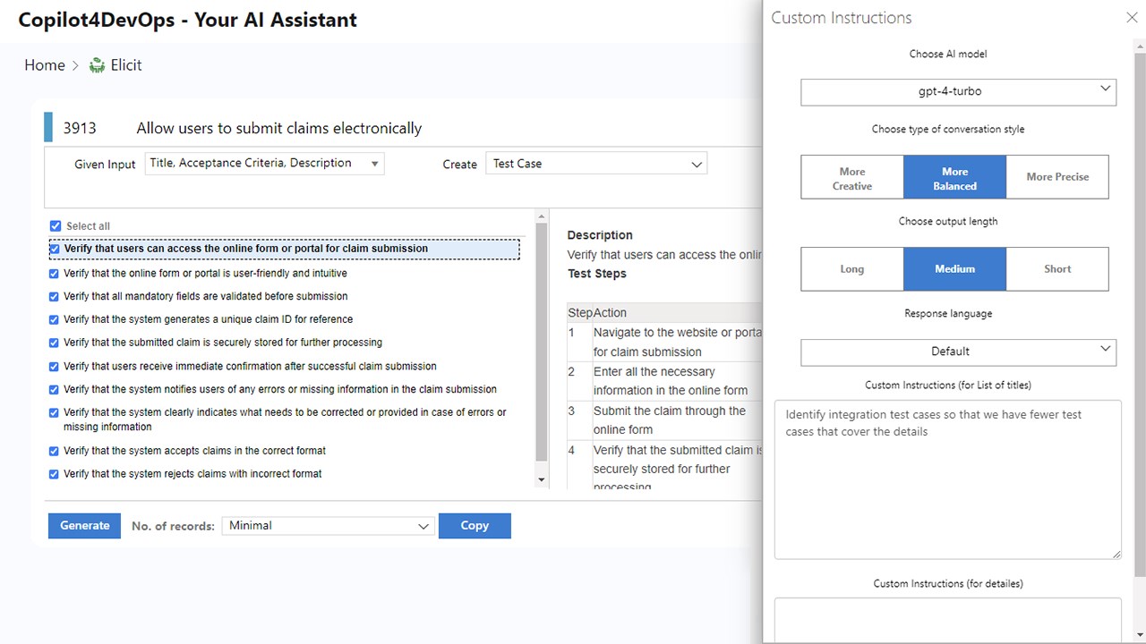
Task: Choose Long output length
Action: [852, 269]
